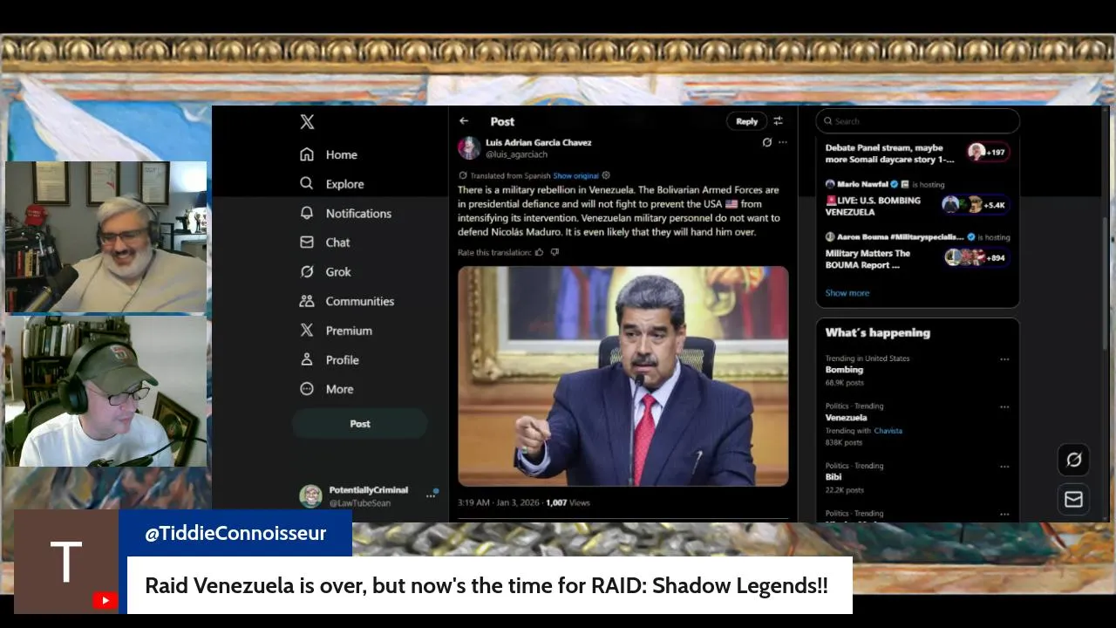
Task: Click the Grok icon in sidebar
Action: coord(307,272)
